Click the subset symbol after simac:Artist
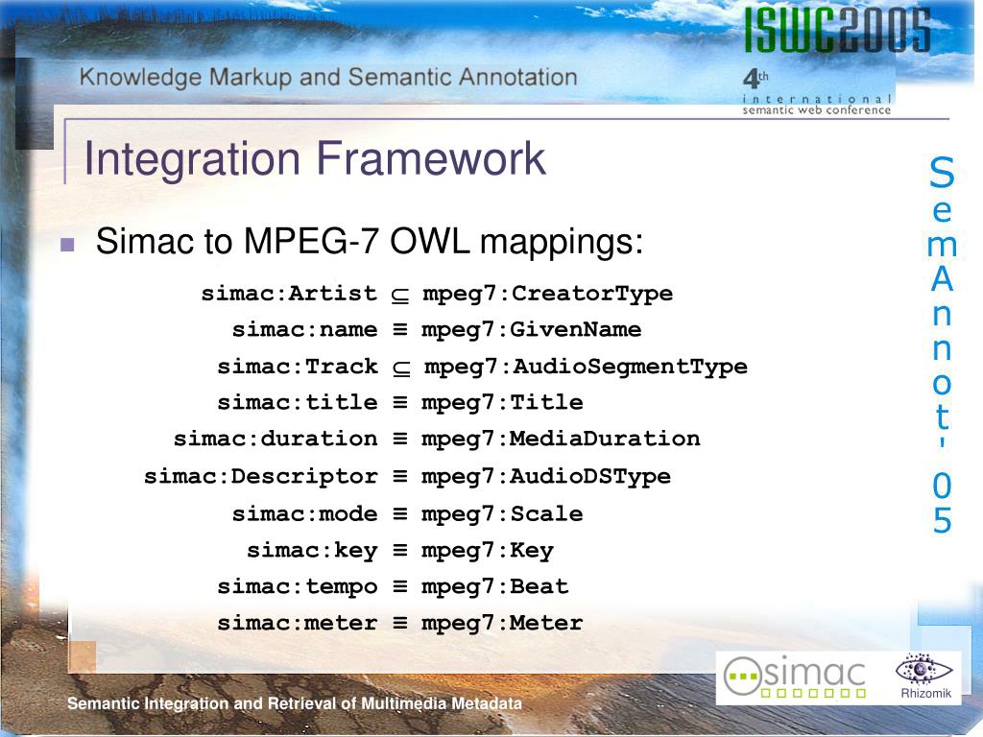Viewport: 983px width, 737px height. (x=400, y=296)
